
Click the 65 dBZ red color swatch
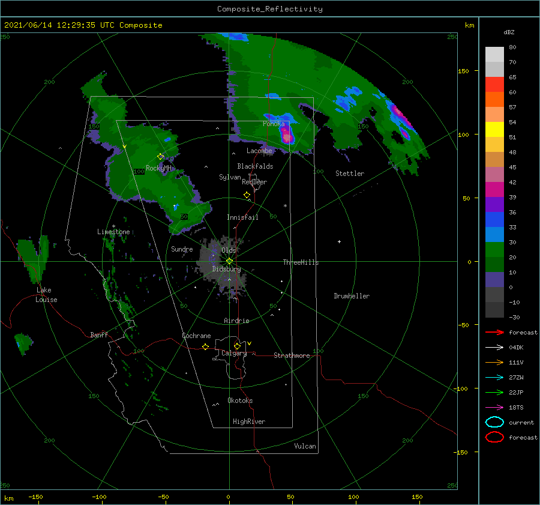click(494, 84)
